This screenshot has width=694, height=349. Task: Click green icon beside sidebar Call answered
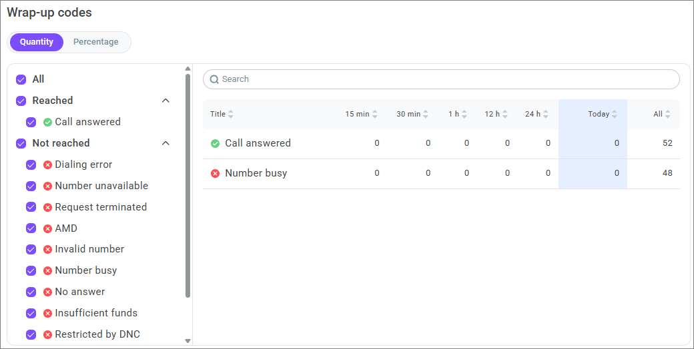click(48, 123)
